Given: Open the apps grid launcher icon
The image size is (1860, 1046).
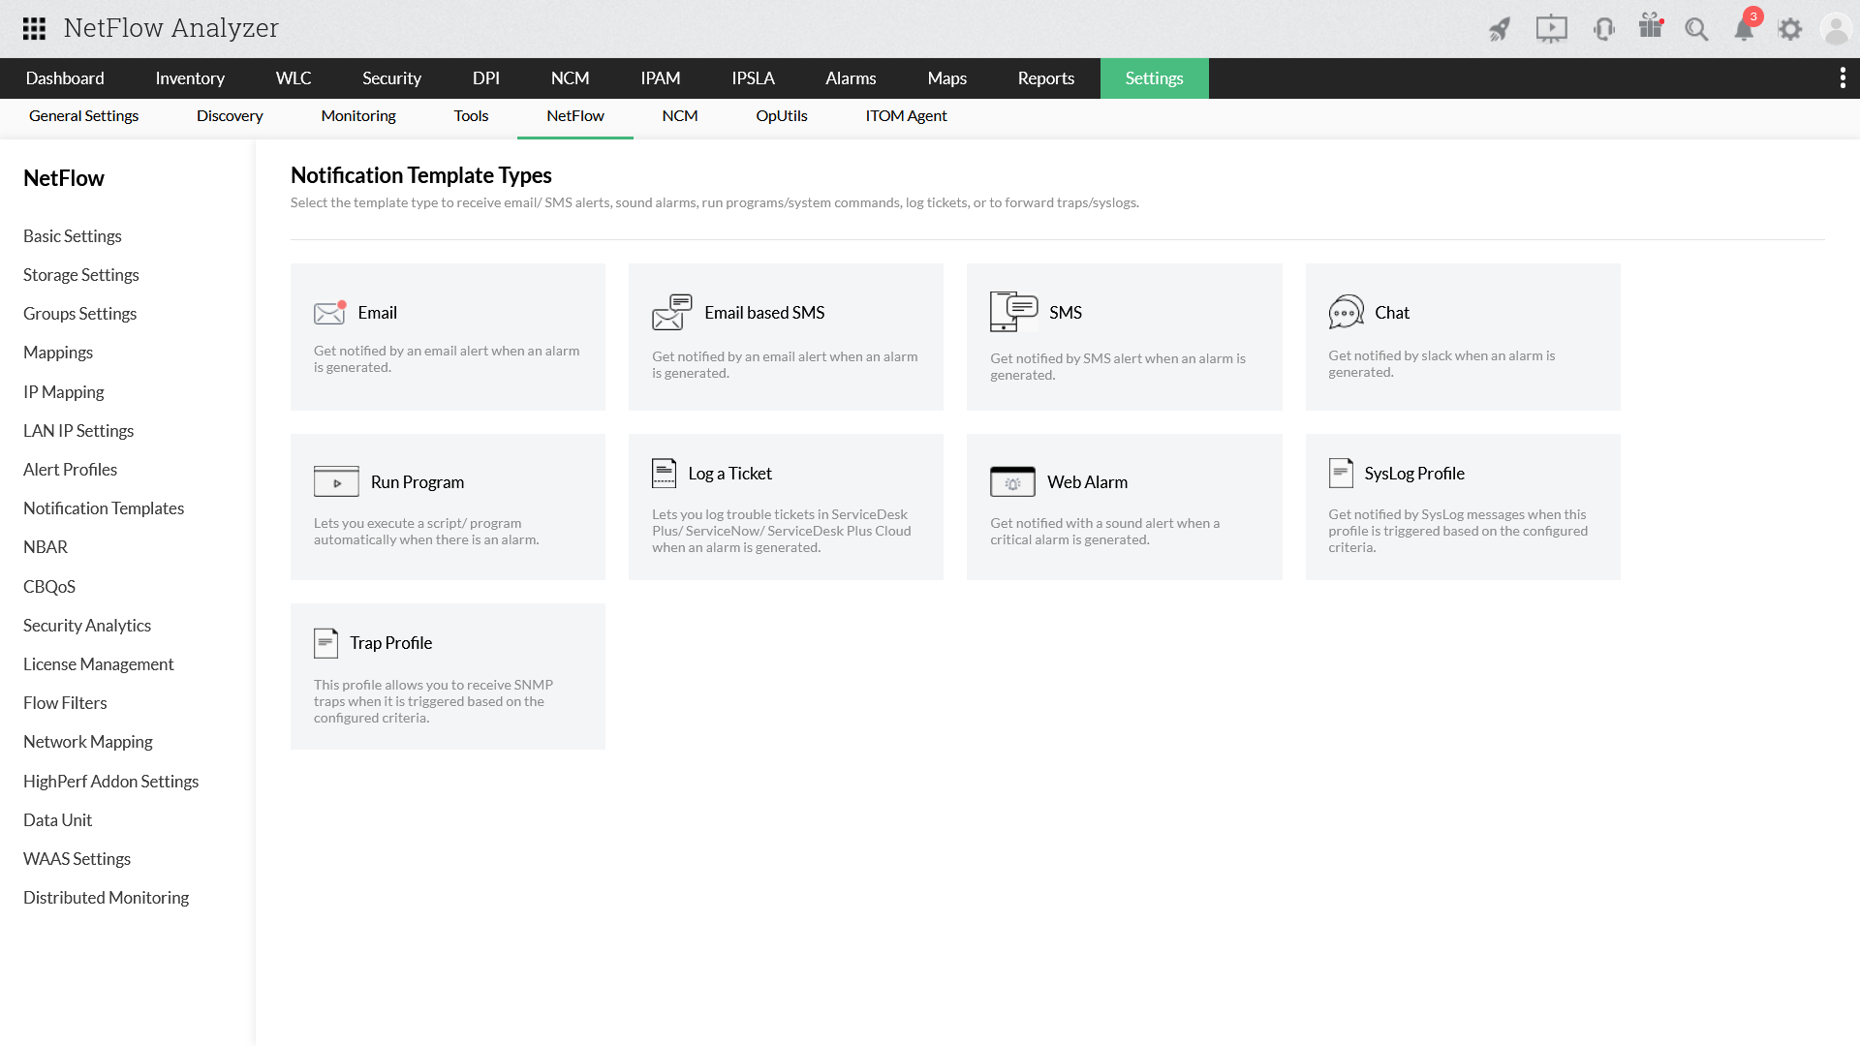Looking at the screenshot, I should [x=34, y=29].
